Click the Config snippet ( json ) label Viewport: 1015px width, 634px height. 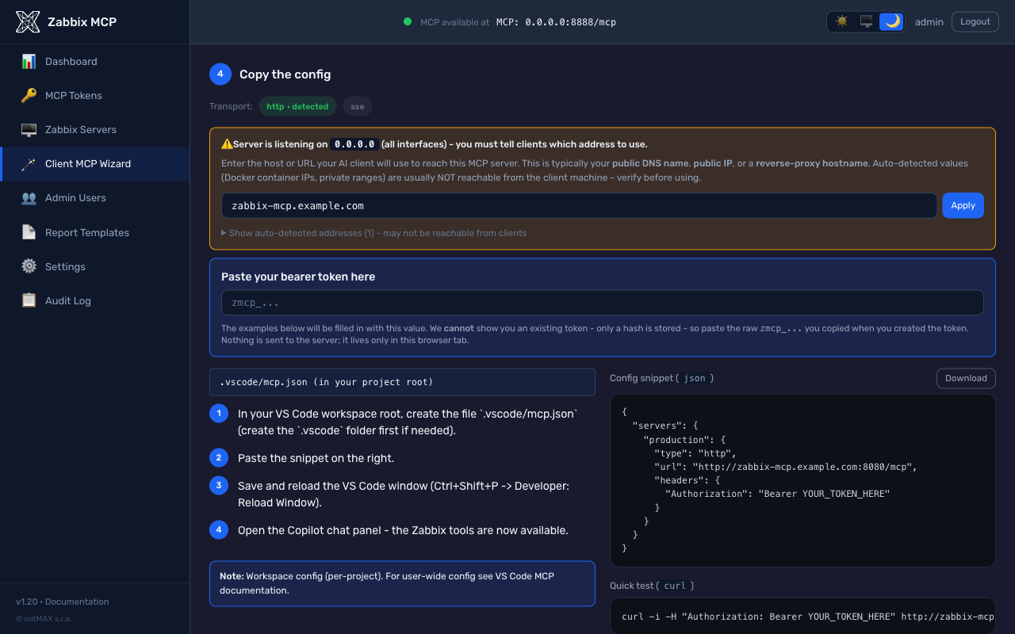[662, 378]
